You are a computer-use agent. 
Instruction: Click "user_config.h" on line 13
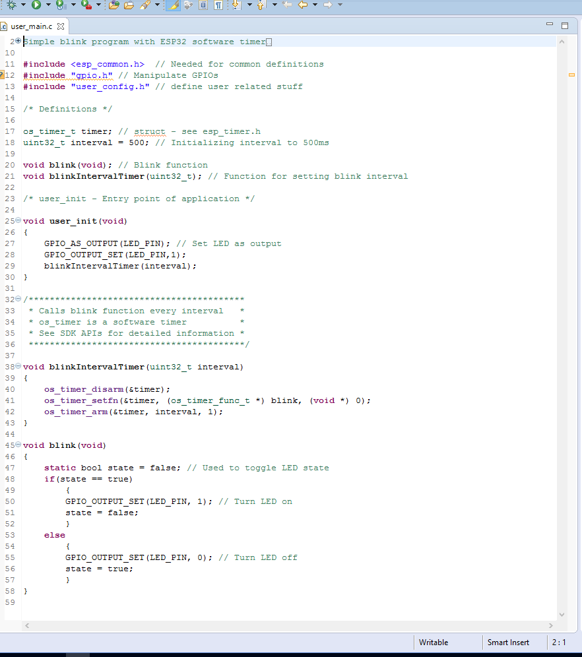tap(110, 86)
